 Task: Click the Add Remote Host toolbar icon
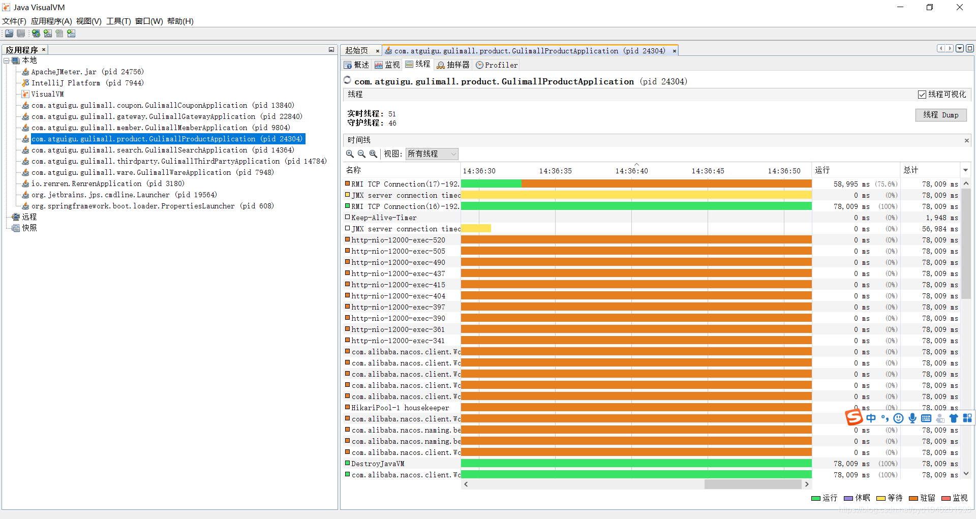36,34
